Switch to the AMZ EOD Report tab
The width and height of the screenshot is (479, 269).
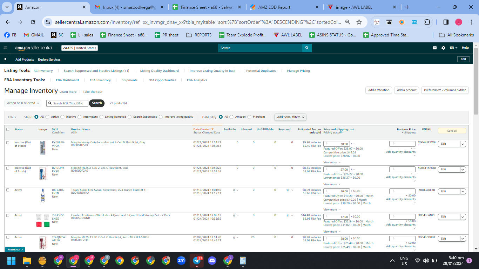[x=283, y=7]
